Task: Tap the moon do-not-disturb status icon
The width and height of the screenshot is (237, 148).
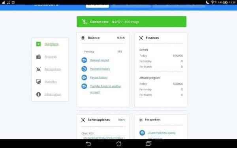Action: point(208,2)
